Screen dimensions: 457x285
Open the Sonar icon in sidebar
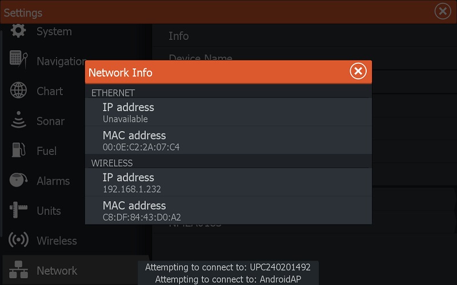pyautogui.click(x=18, y=121)
